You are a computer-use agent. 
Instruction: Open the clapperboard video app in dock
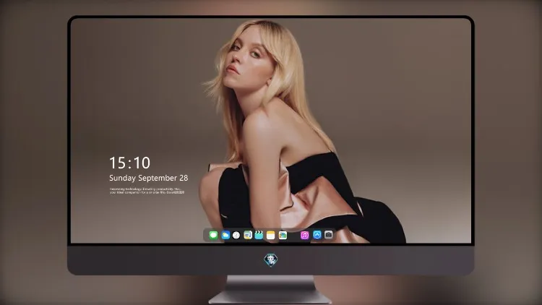(x=259, y=235)
